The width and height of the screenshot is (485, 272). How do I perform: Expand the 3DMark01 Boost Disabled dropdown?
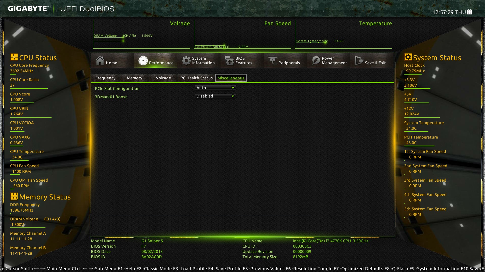[215, 96]
